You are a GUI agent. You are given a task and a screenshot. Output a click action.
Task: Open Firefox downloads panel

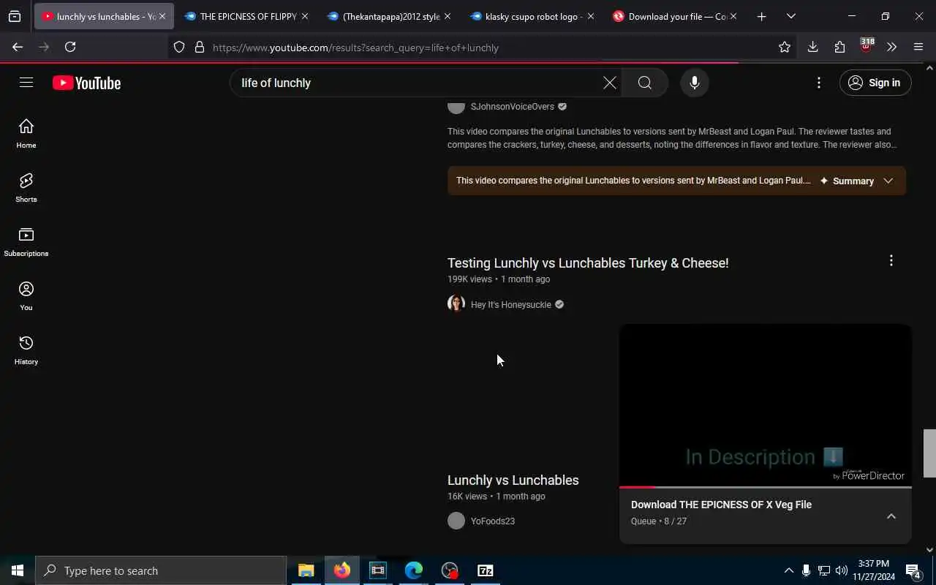coord(812,47)
